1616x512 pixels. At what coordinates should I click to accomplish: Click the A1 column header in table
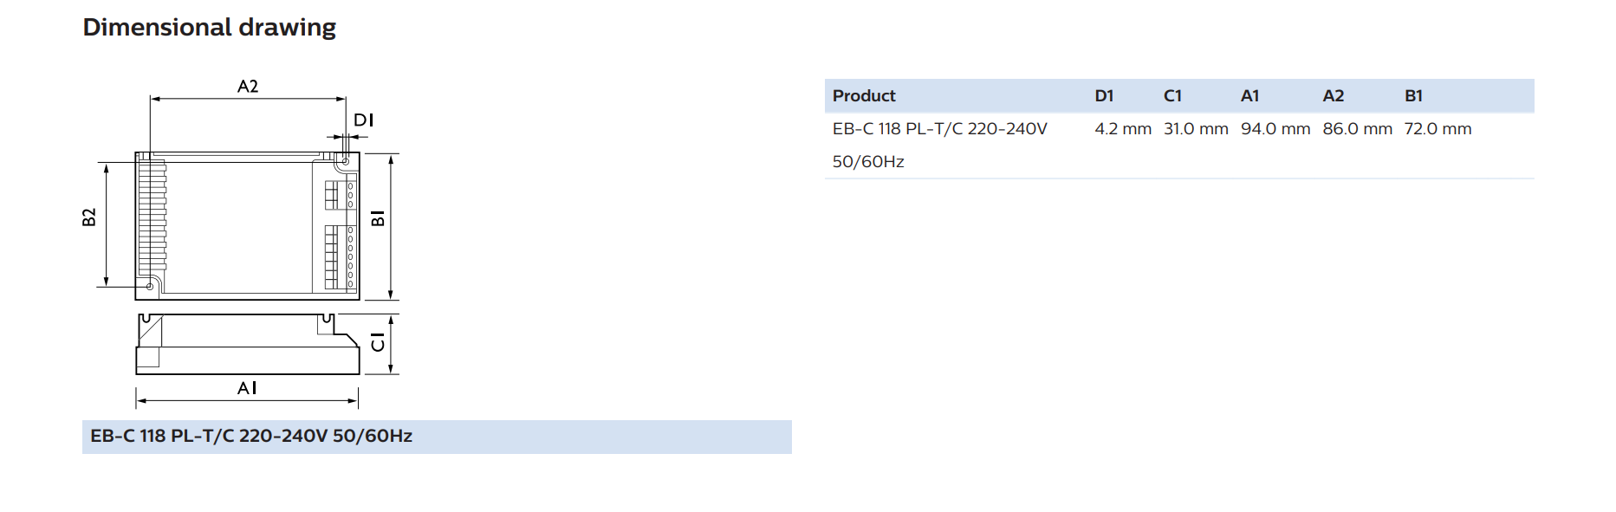point(1249,96)
